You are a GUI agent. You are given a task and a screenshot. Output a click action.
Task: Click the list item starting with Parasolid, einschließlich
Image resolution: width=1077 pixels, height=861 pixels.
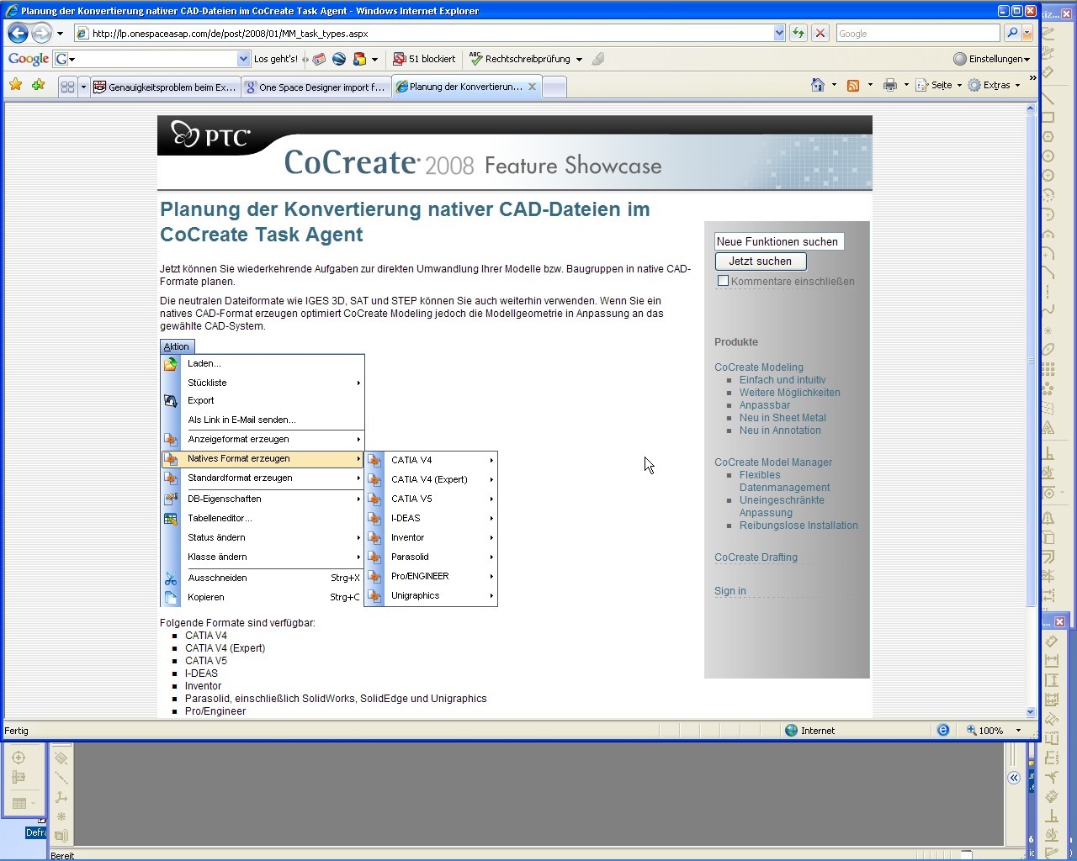(x=336, y=699)
